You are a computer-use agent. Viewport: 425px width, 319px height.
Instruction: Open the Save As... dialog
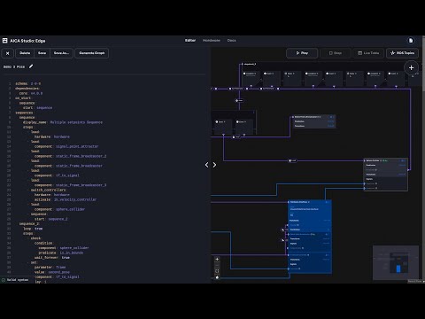point(61,53)
